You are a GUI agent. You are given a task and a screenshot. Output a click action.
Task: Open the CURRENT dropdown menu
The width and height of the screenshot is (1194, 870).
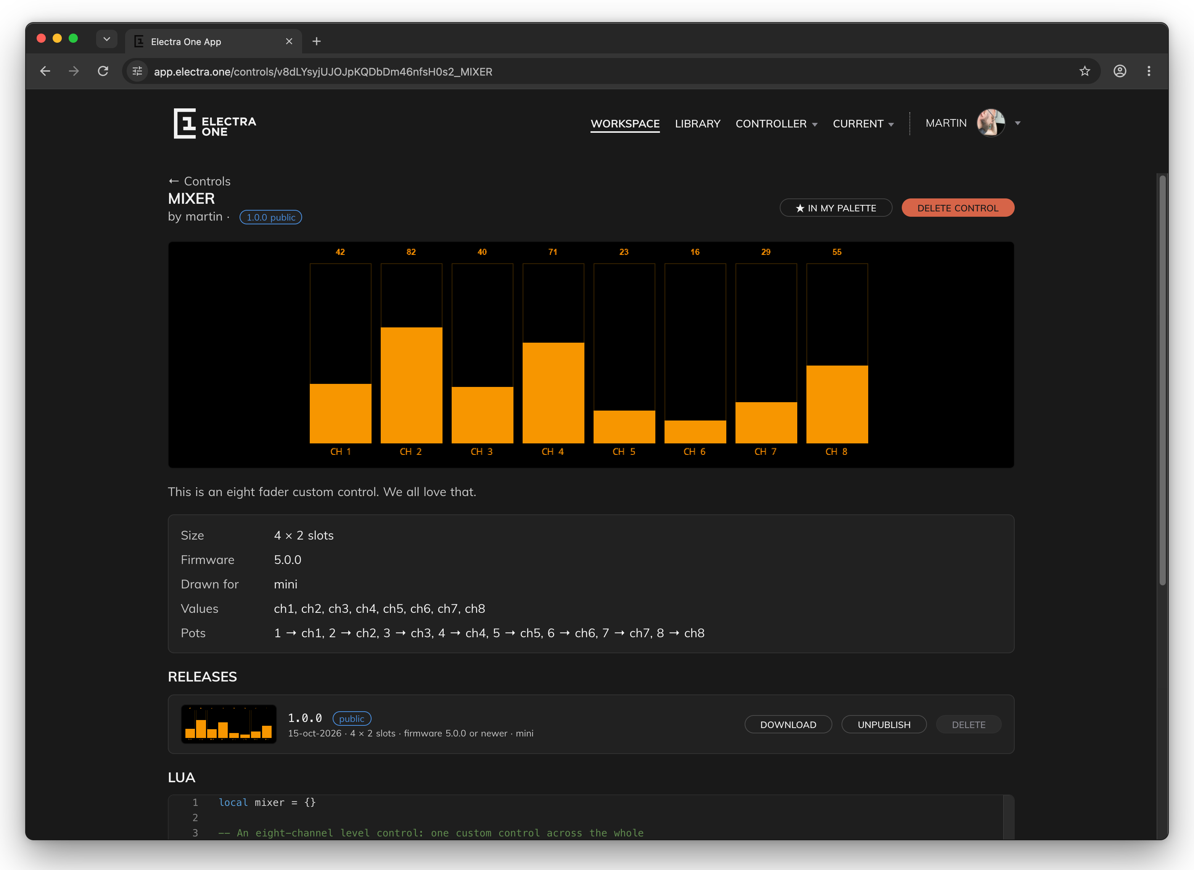coord(863,124)
